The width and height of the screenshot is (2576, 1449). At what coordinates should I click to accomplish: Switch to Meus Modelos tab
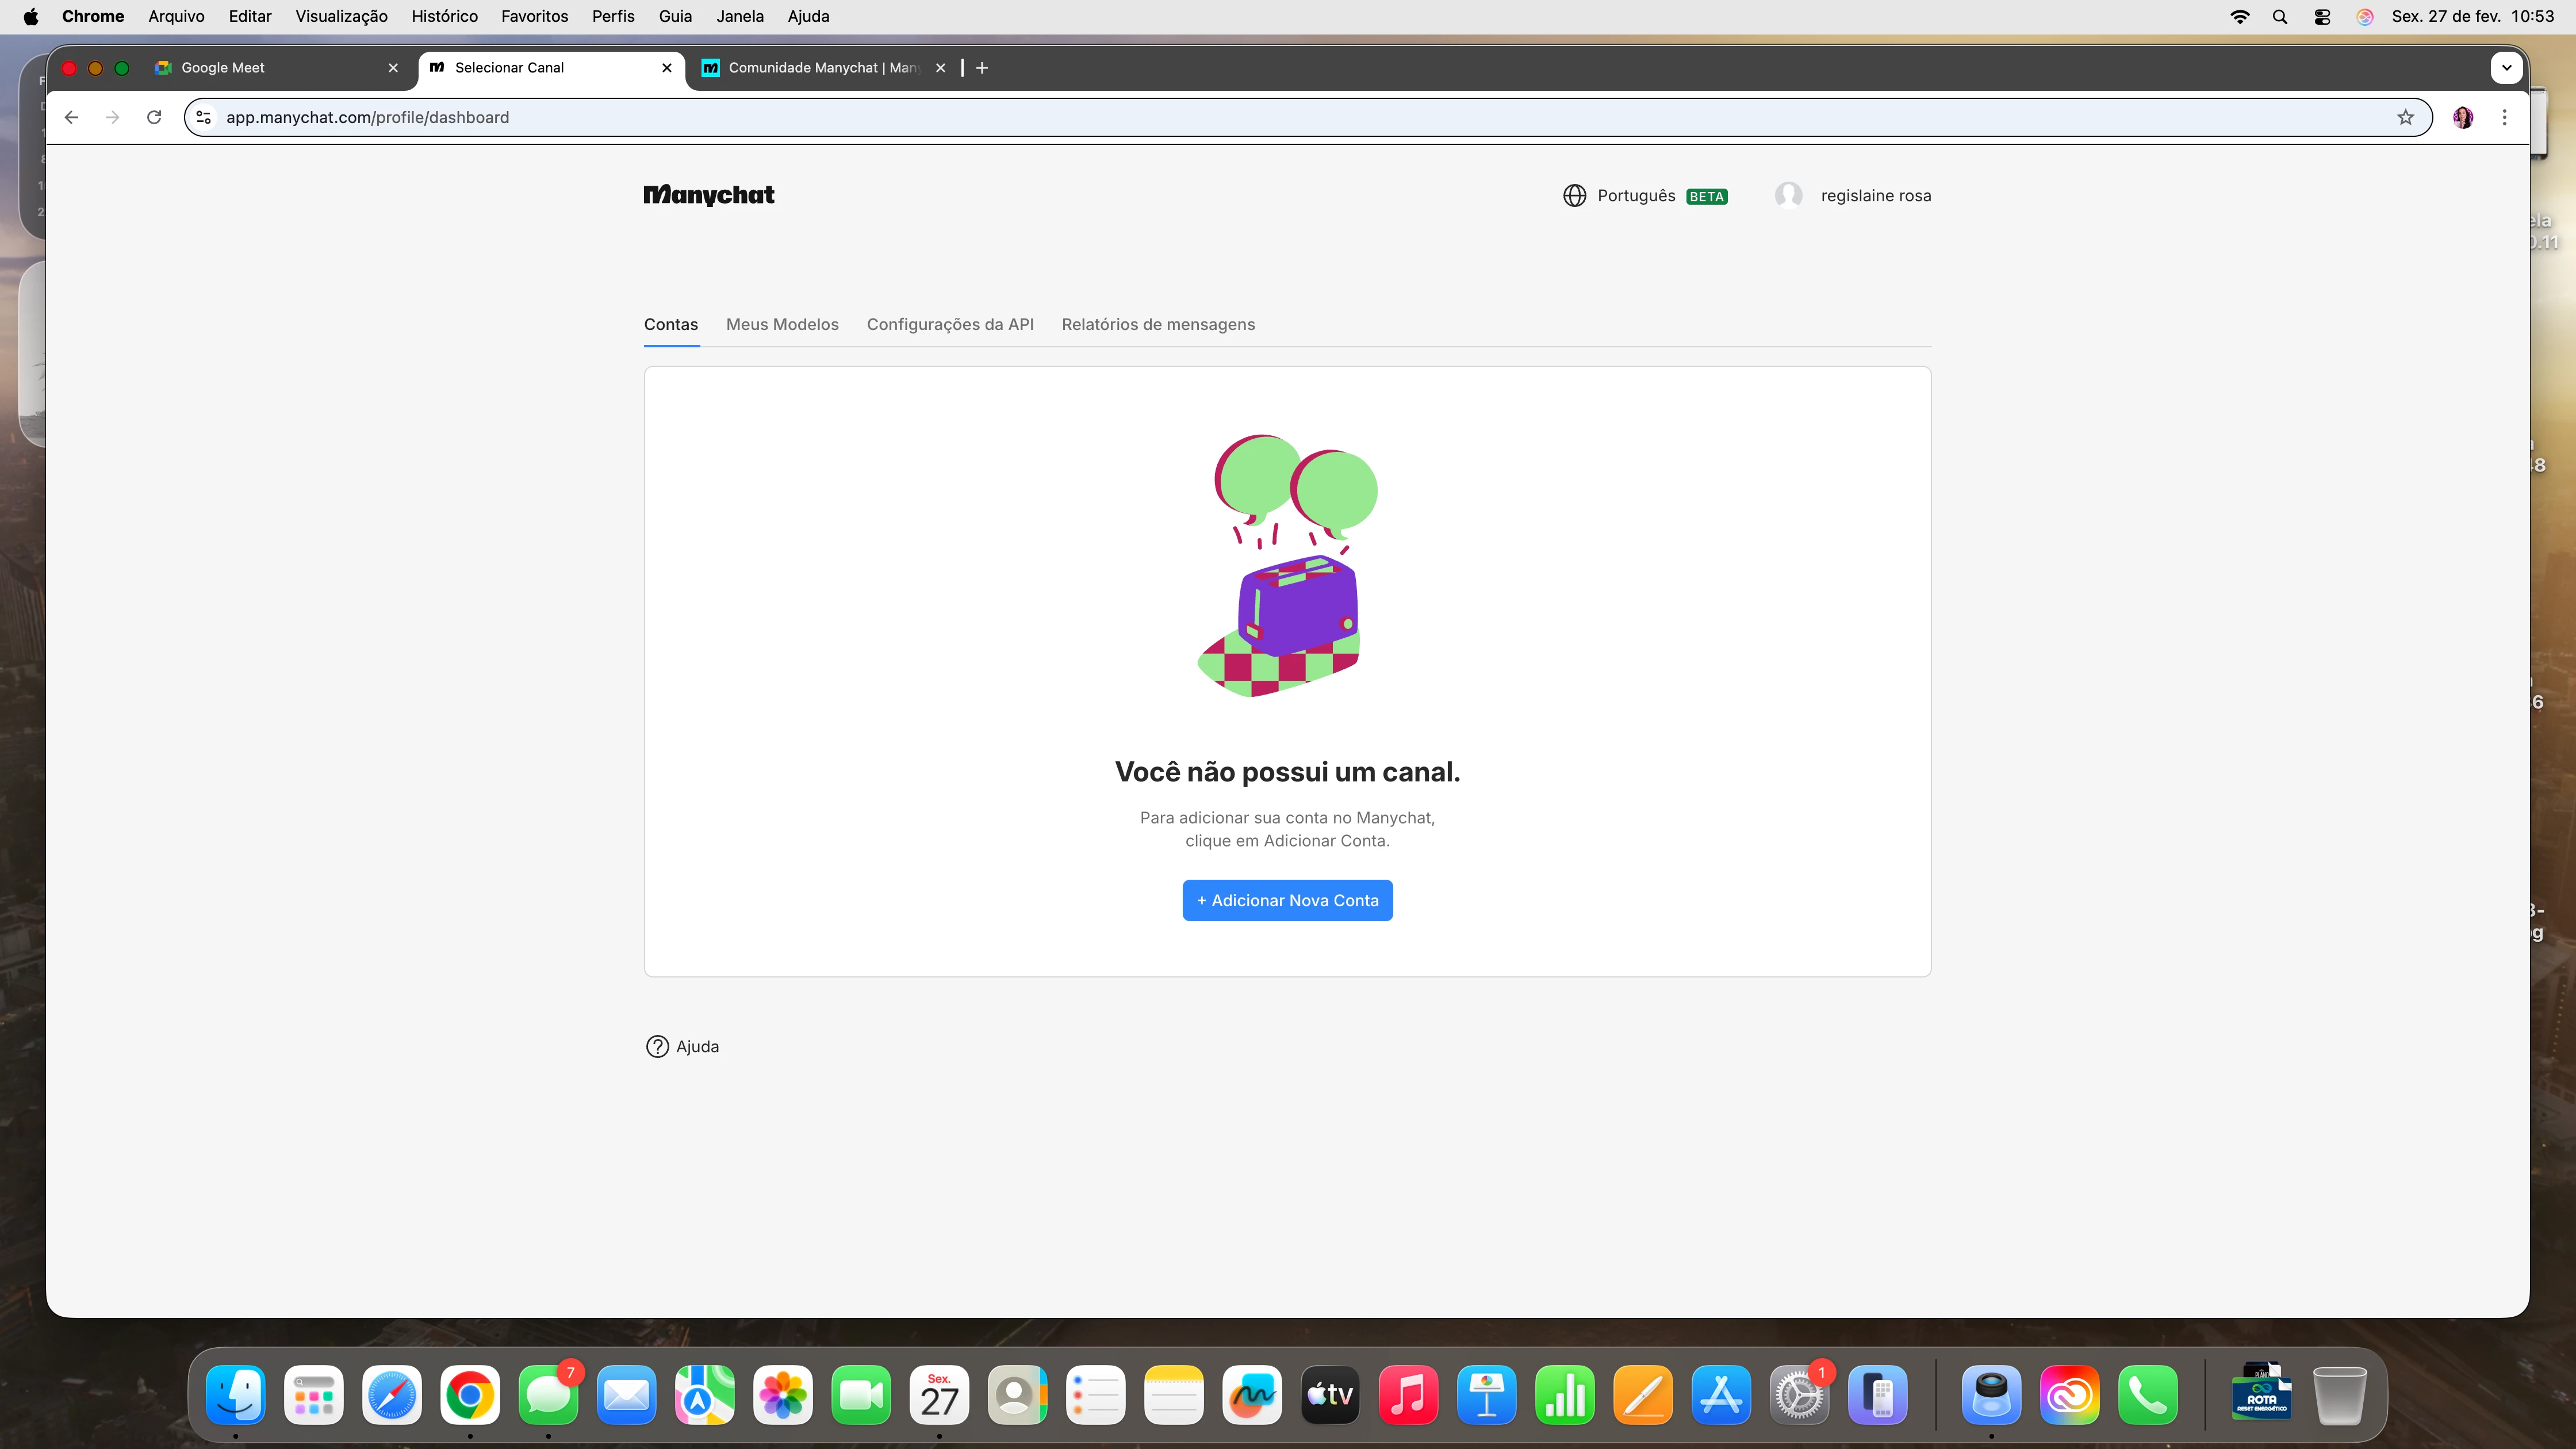tap(782, 324)
